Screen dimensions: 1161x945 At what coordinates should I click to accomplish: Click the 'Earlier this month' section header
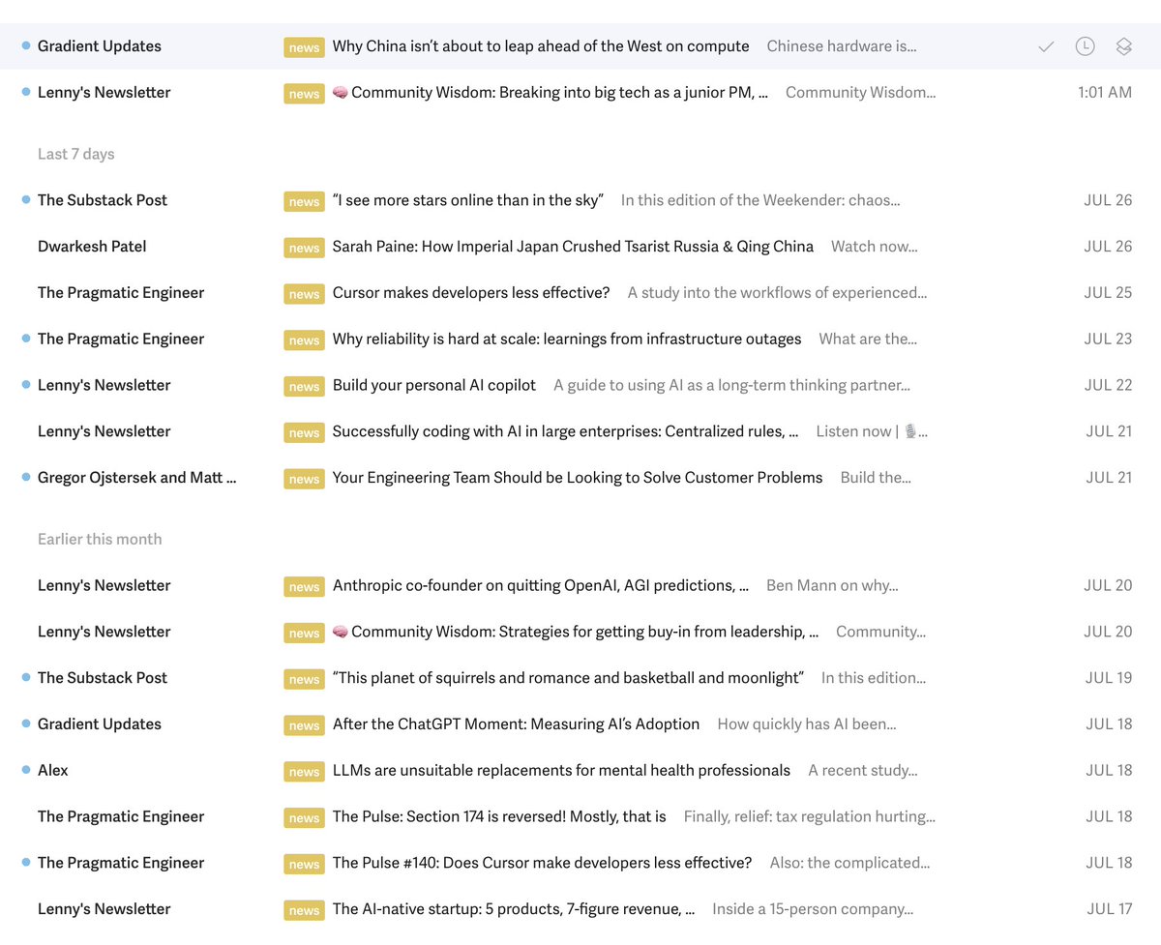click(x=100, y=540)
